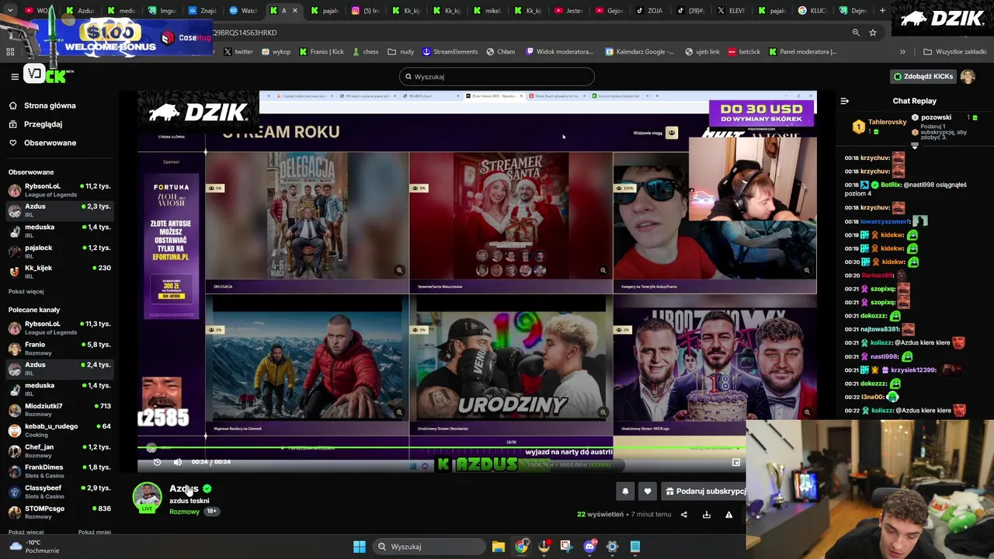Viewport: 994px width, 559px height.
Task: Mute the clip volume speaker icon
Action: click(x=178, y=462)
